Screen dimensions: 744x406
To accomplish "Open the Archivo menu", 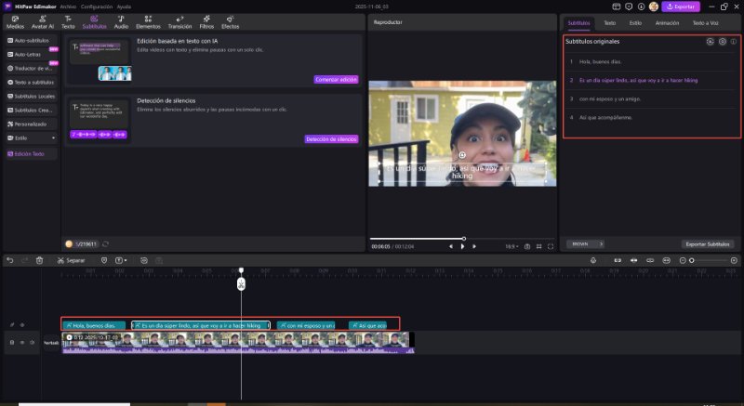I will (x=68, y=6).
